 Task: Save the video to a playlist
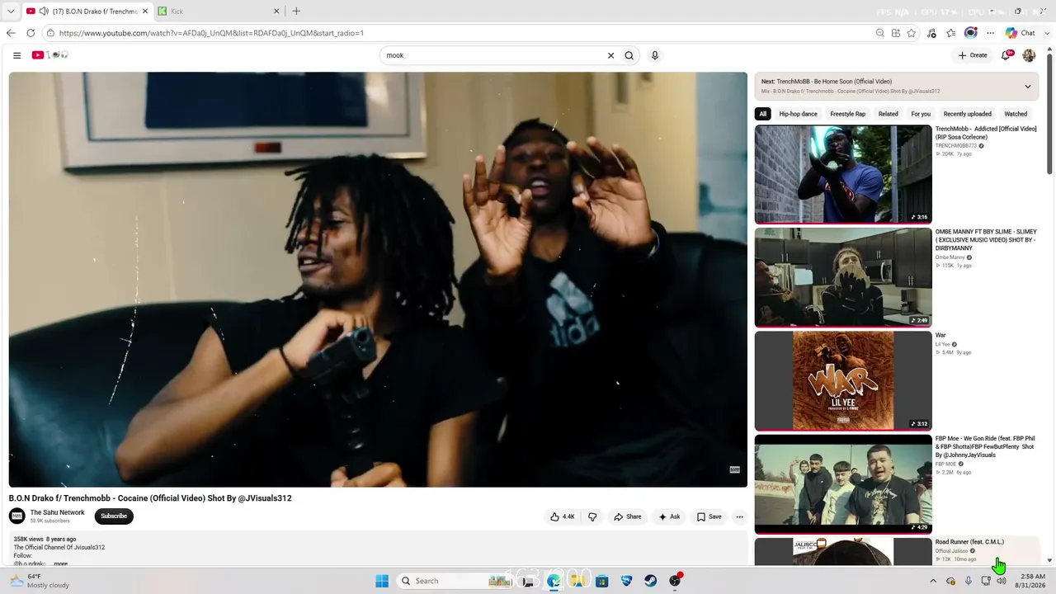point(709,516)
